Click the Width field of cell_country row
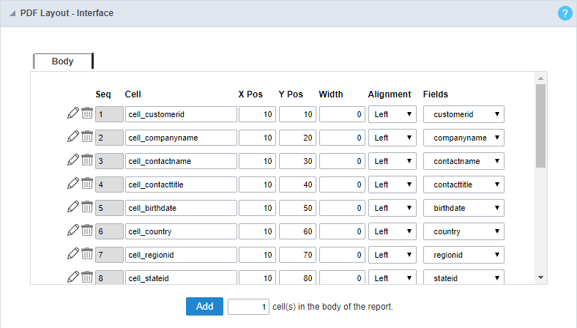This screenshot has height=328, width=577. (x=342, y=231)
